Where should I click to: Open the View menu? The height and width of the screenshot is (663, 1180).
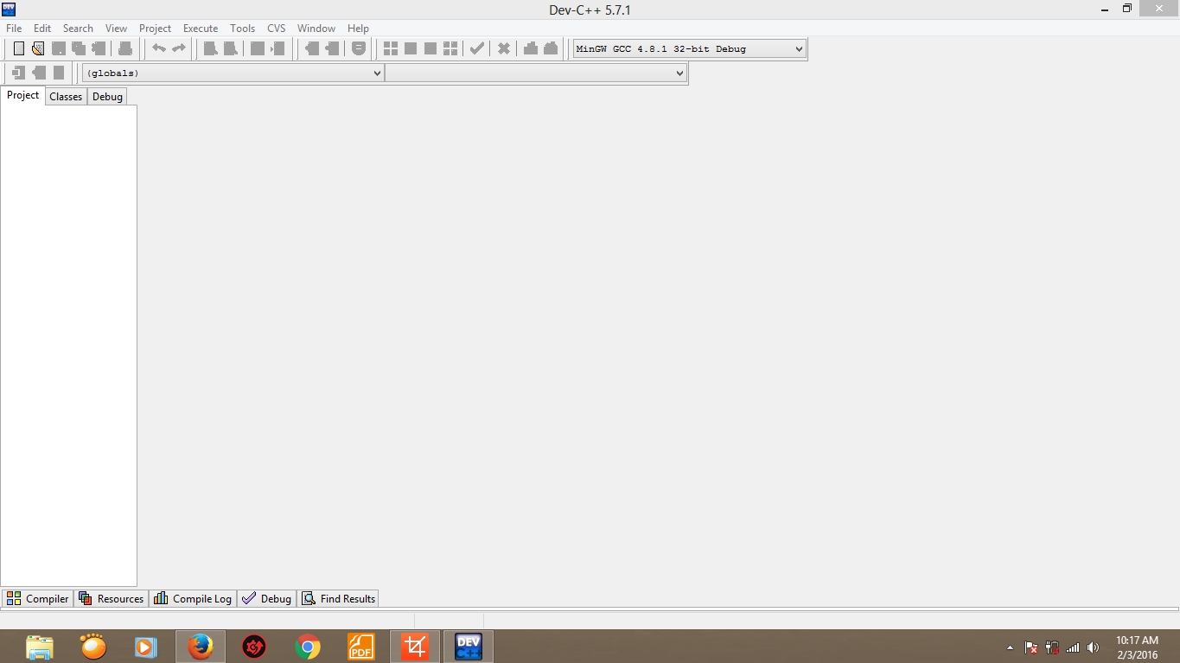pos(116,29)
